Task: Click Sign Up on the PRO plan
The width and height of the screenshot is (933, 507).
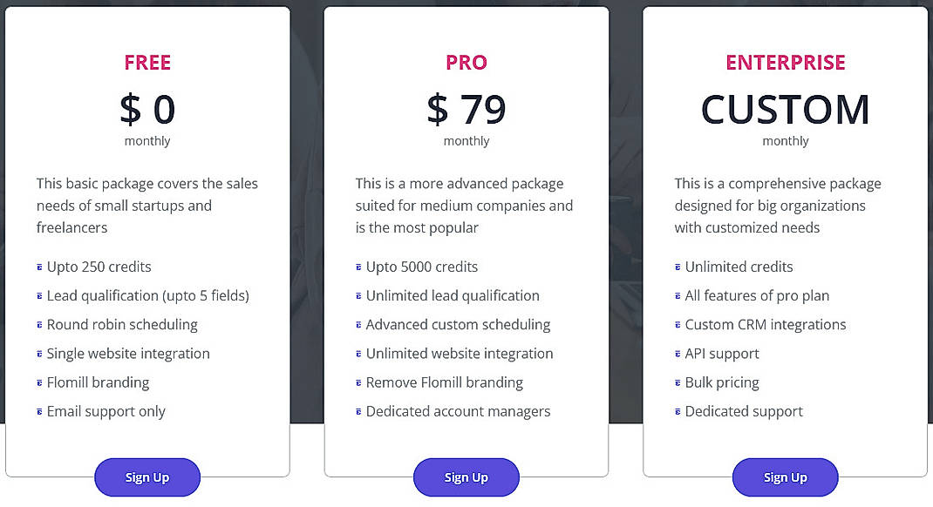Action: 466,477
